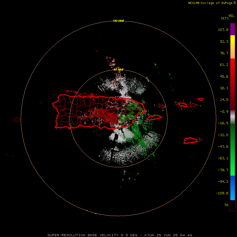This screenshot has height=237, width=237.
Task: Click the VEL legend title
Action: click(x=231, y=16)
